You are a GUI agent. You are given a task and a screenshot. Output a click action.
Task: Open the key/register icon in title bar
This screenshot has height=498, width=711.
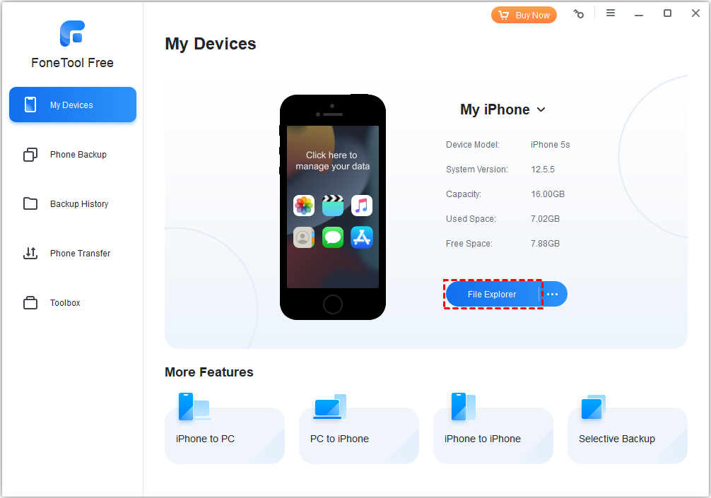(579, 14)
